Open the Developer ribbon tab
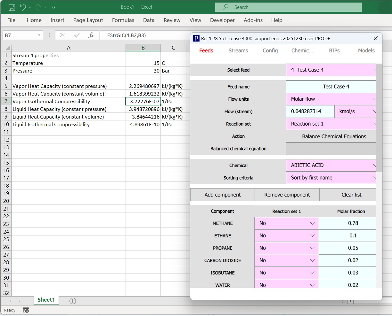 pyautogui.click(x=222, y=20)
